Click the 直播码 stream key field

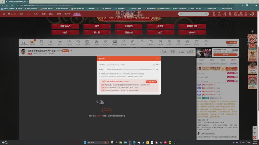[129, 69]
